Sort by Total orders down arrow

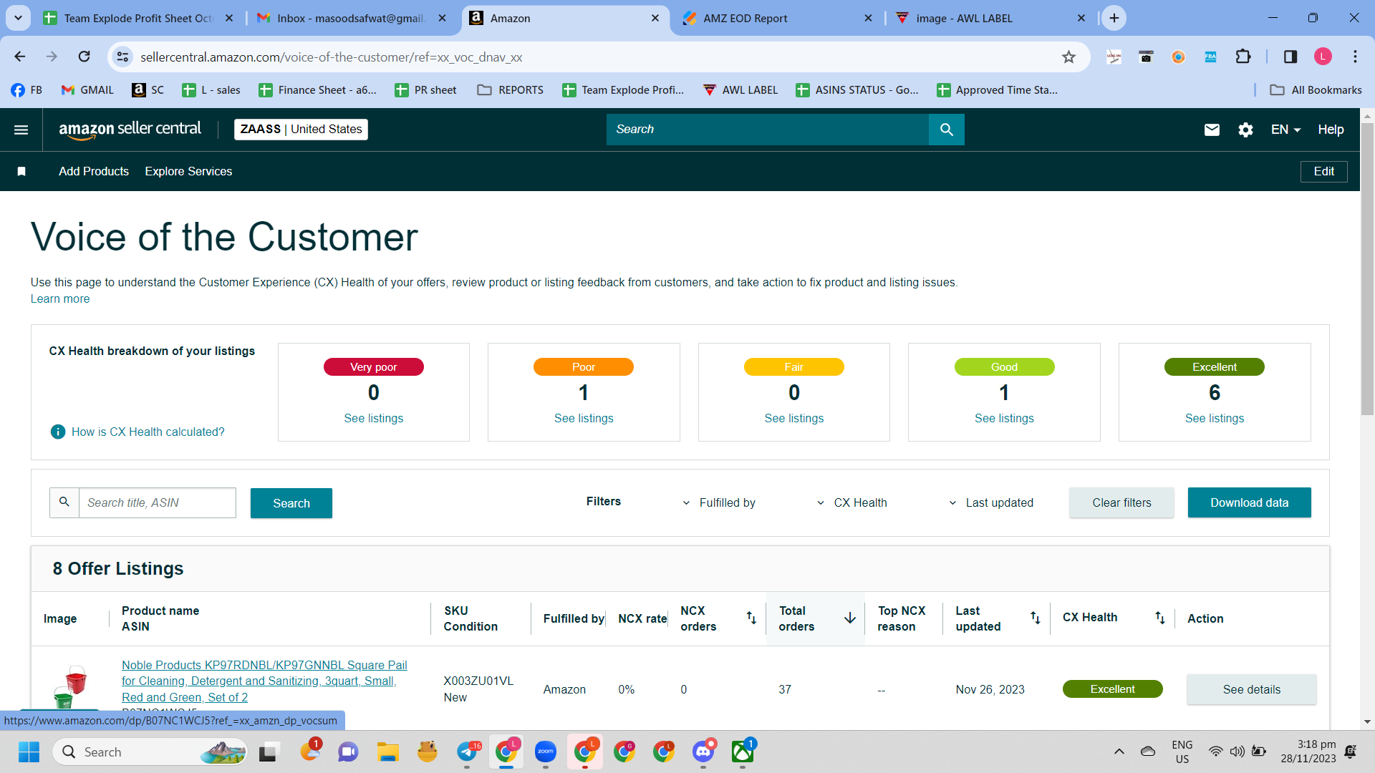(850, 618)
